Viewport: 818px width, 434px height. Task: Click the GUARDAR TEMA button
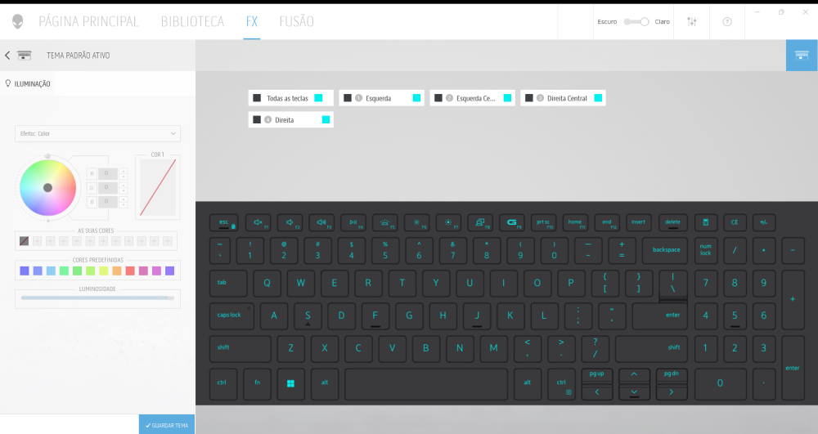click(x=167, y=425)
